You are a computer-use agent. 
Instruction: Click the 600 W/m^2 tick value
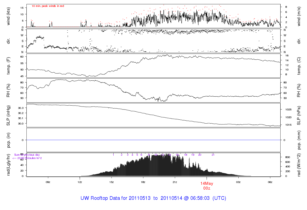tap(288, 162)
